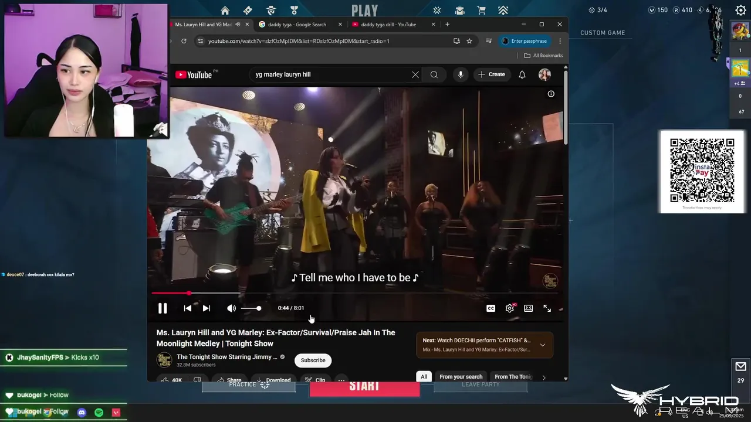This screenshot has width=751, height=422.
Task: Click the Chrome address bar URL
Action: coord(299,41)
